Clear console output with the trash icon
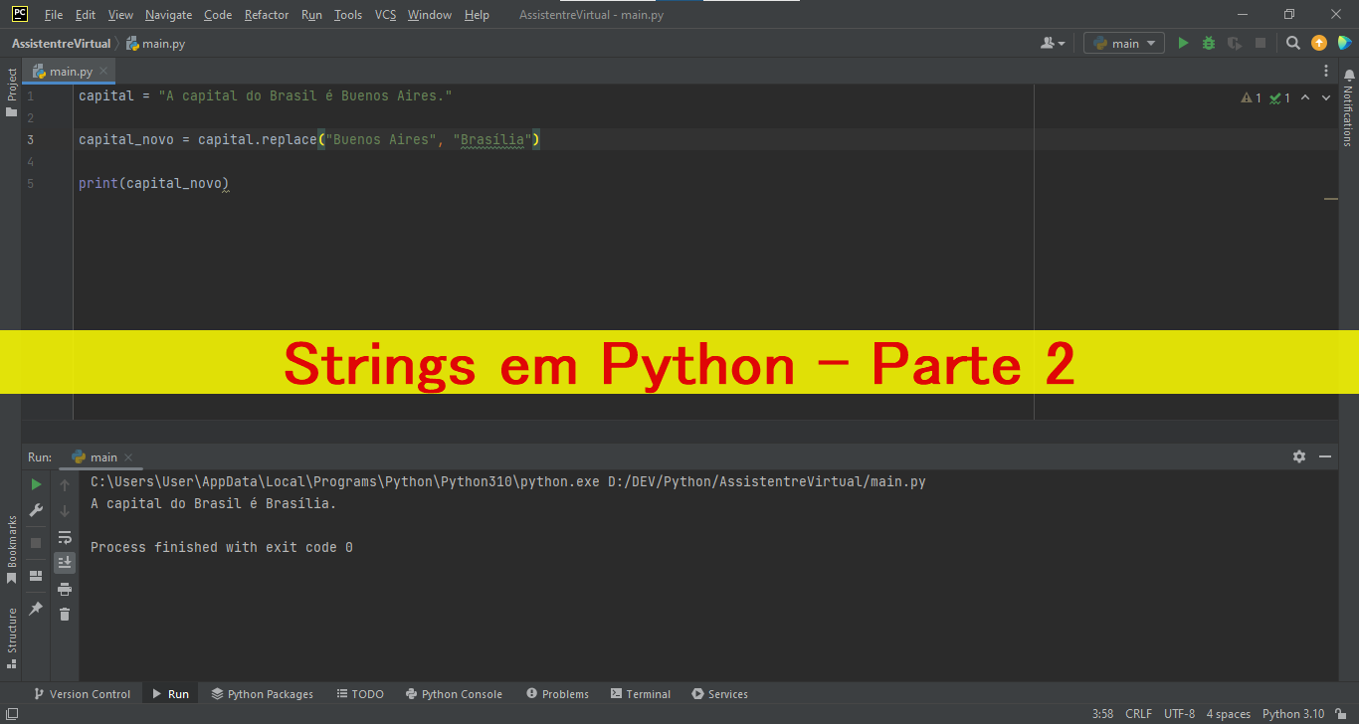The height and width of the screenshot is (724, 1359). pos(64,614)
